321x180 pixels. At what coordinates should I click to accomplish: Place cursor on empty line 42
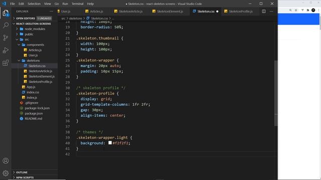point(176,154)
